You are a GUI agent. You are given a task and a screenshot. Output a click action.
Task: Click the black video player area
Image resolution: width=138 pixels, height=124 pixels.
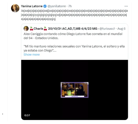[75, 90]
